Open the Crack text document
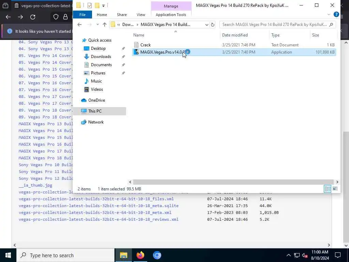Screen dimensions: 349x262 click(145, 45)
